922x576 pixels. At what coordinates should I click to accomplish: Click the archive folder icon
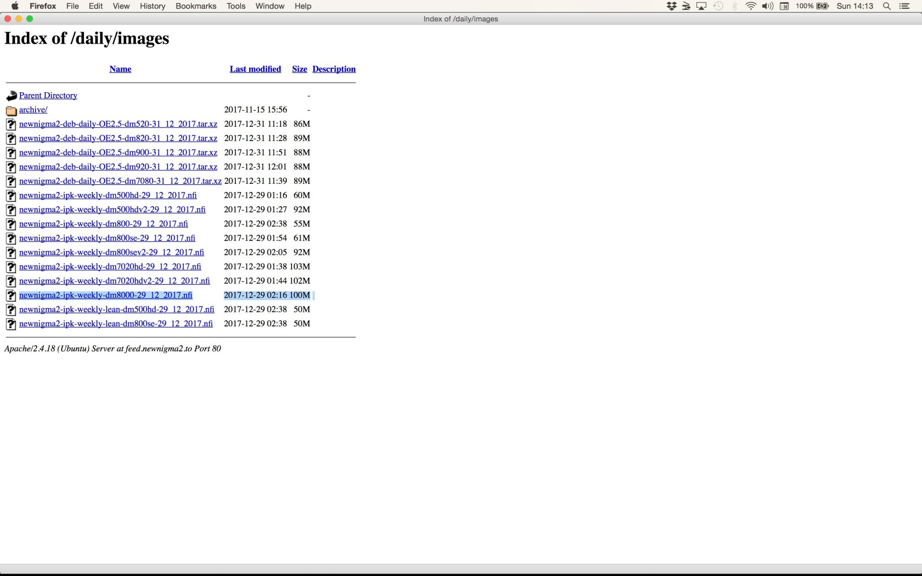11,110
